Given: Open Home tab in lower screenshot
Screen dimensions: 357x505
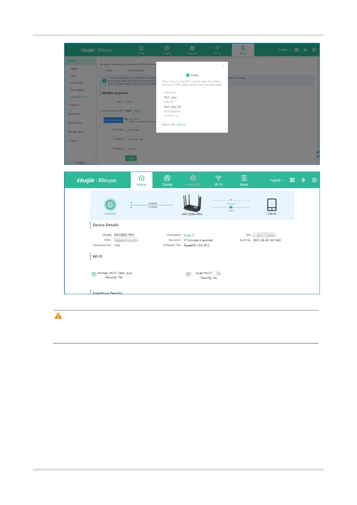Looking at the screenshot, I should tap(141, 180).
